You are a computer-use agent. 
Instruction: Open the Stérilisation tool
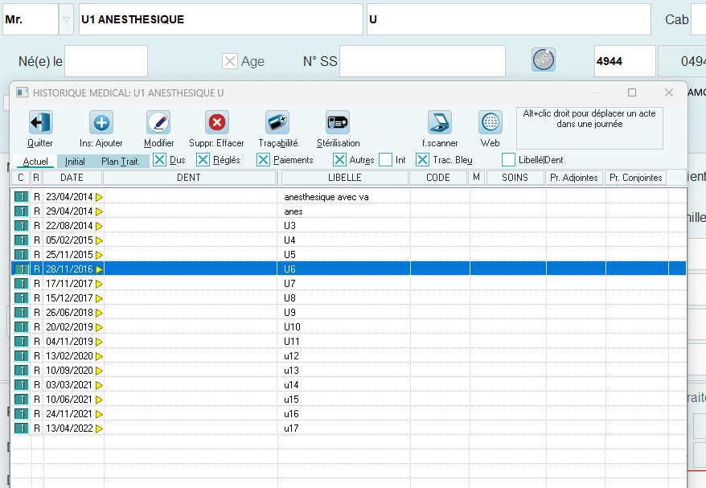(338, 123)
